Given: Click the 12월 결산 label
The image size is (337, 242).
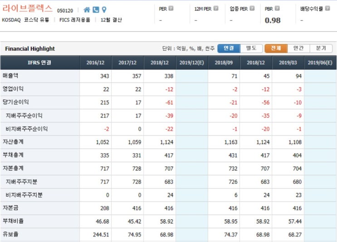Looking at the screenshot, I should tap(111, 20).
